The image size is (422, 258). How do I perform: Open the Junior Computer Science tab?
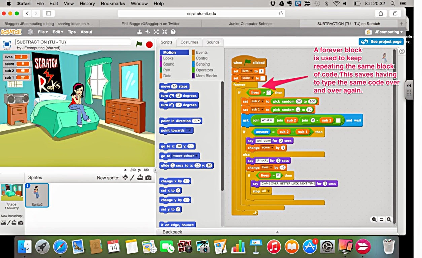coord(250,24)
